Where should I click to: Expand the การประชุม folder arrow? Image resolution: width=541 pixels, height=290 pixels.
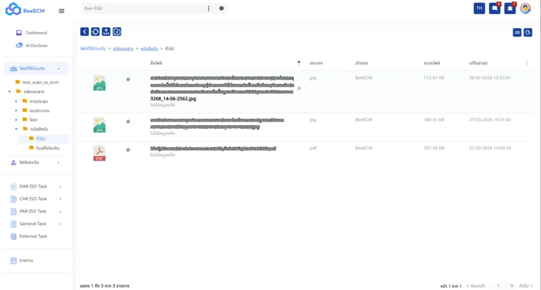point(17,101)
